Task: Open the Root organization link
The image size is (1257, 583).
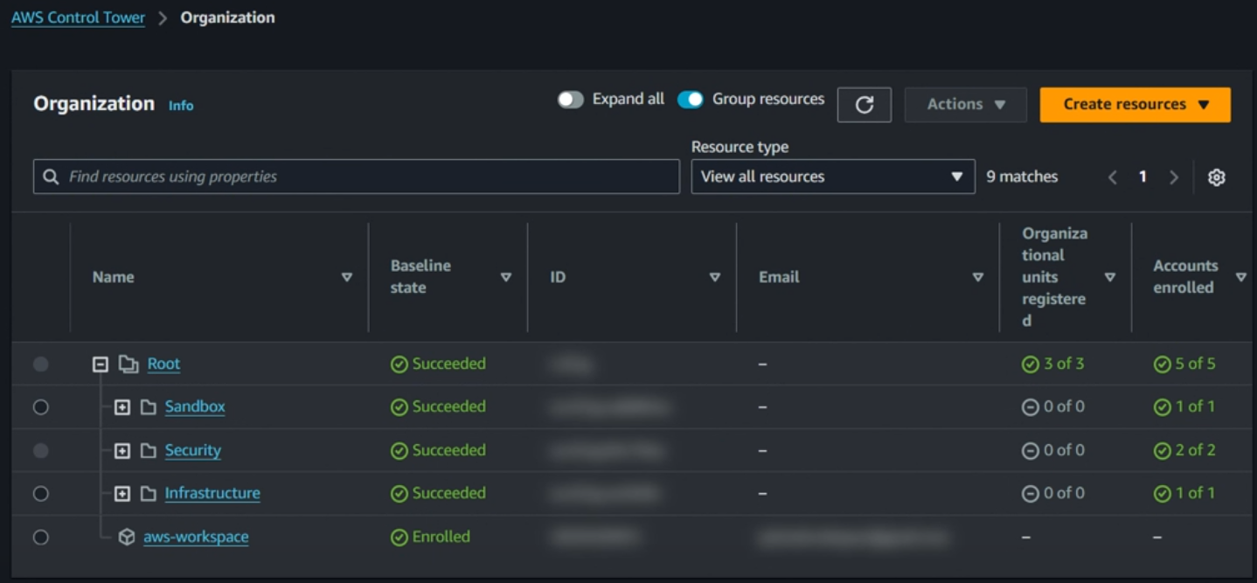Action: pyautogui.click(x=163, y=364)
